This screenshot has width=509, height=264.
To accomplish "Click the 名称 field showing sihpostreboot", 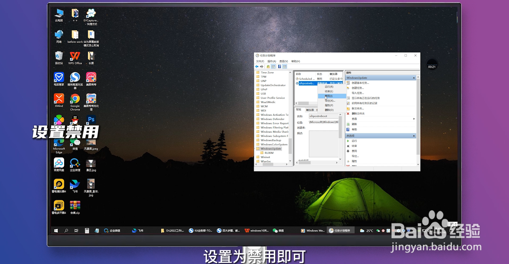I will [x=324, y=116].
